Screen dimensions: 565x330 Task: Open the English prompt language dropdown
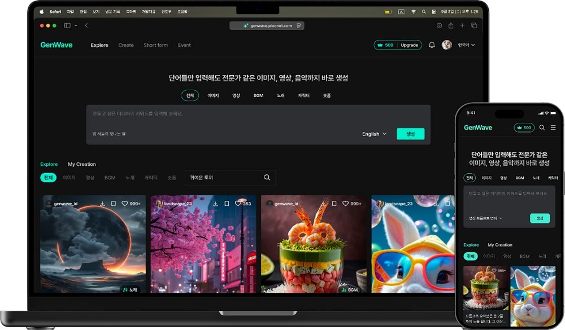click(x=374, y=134)
